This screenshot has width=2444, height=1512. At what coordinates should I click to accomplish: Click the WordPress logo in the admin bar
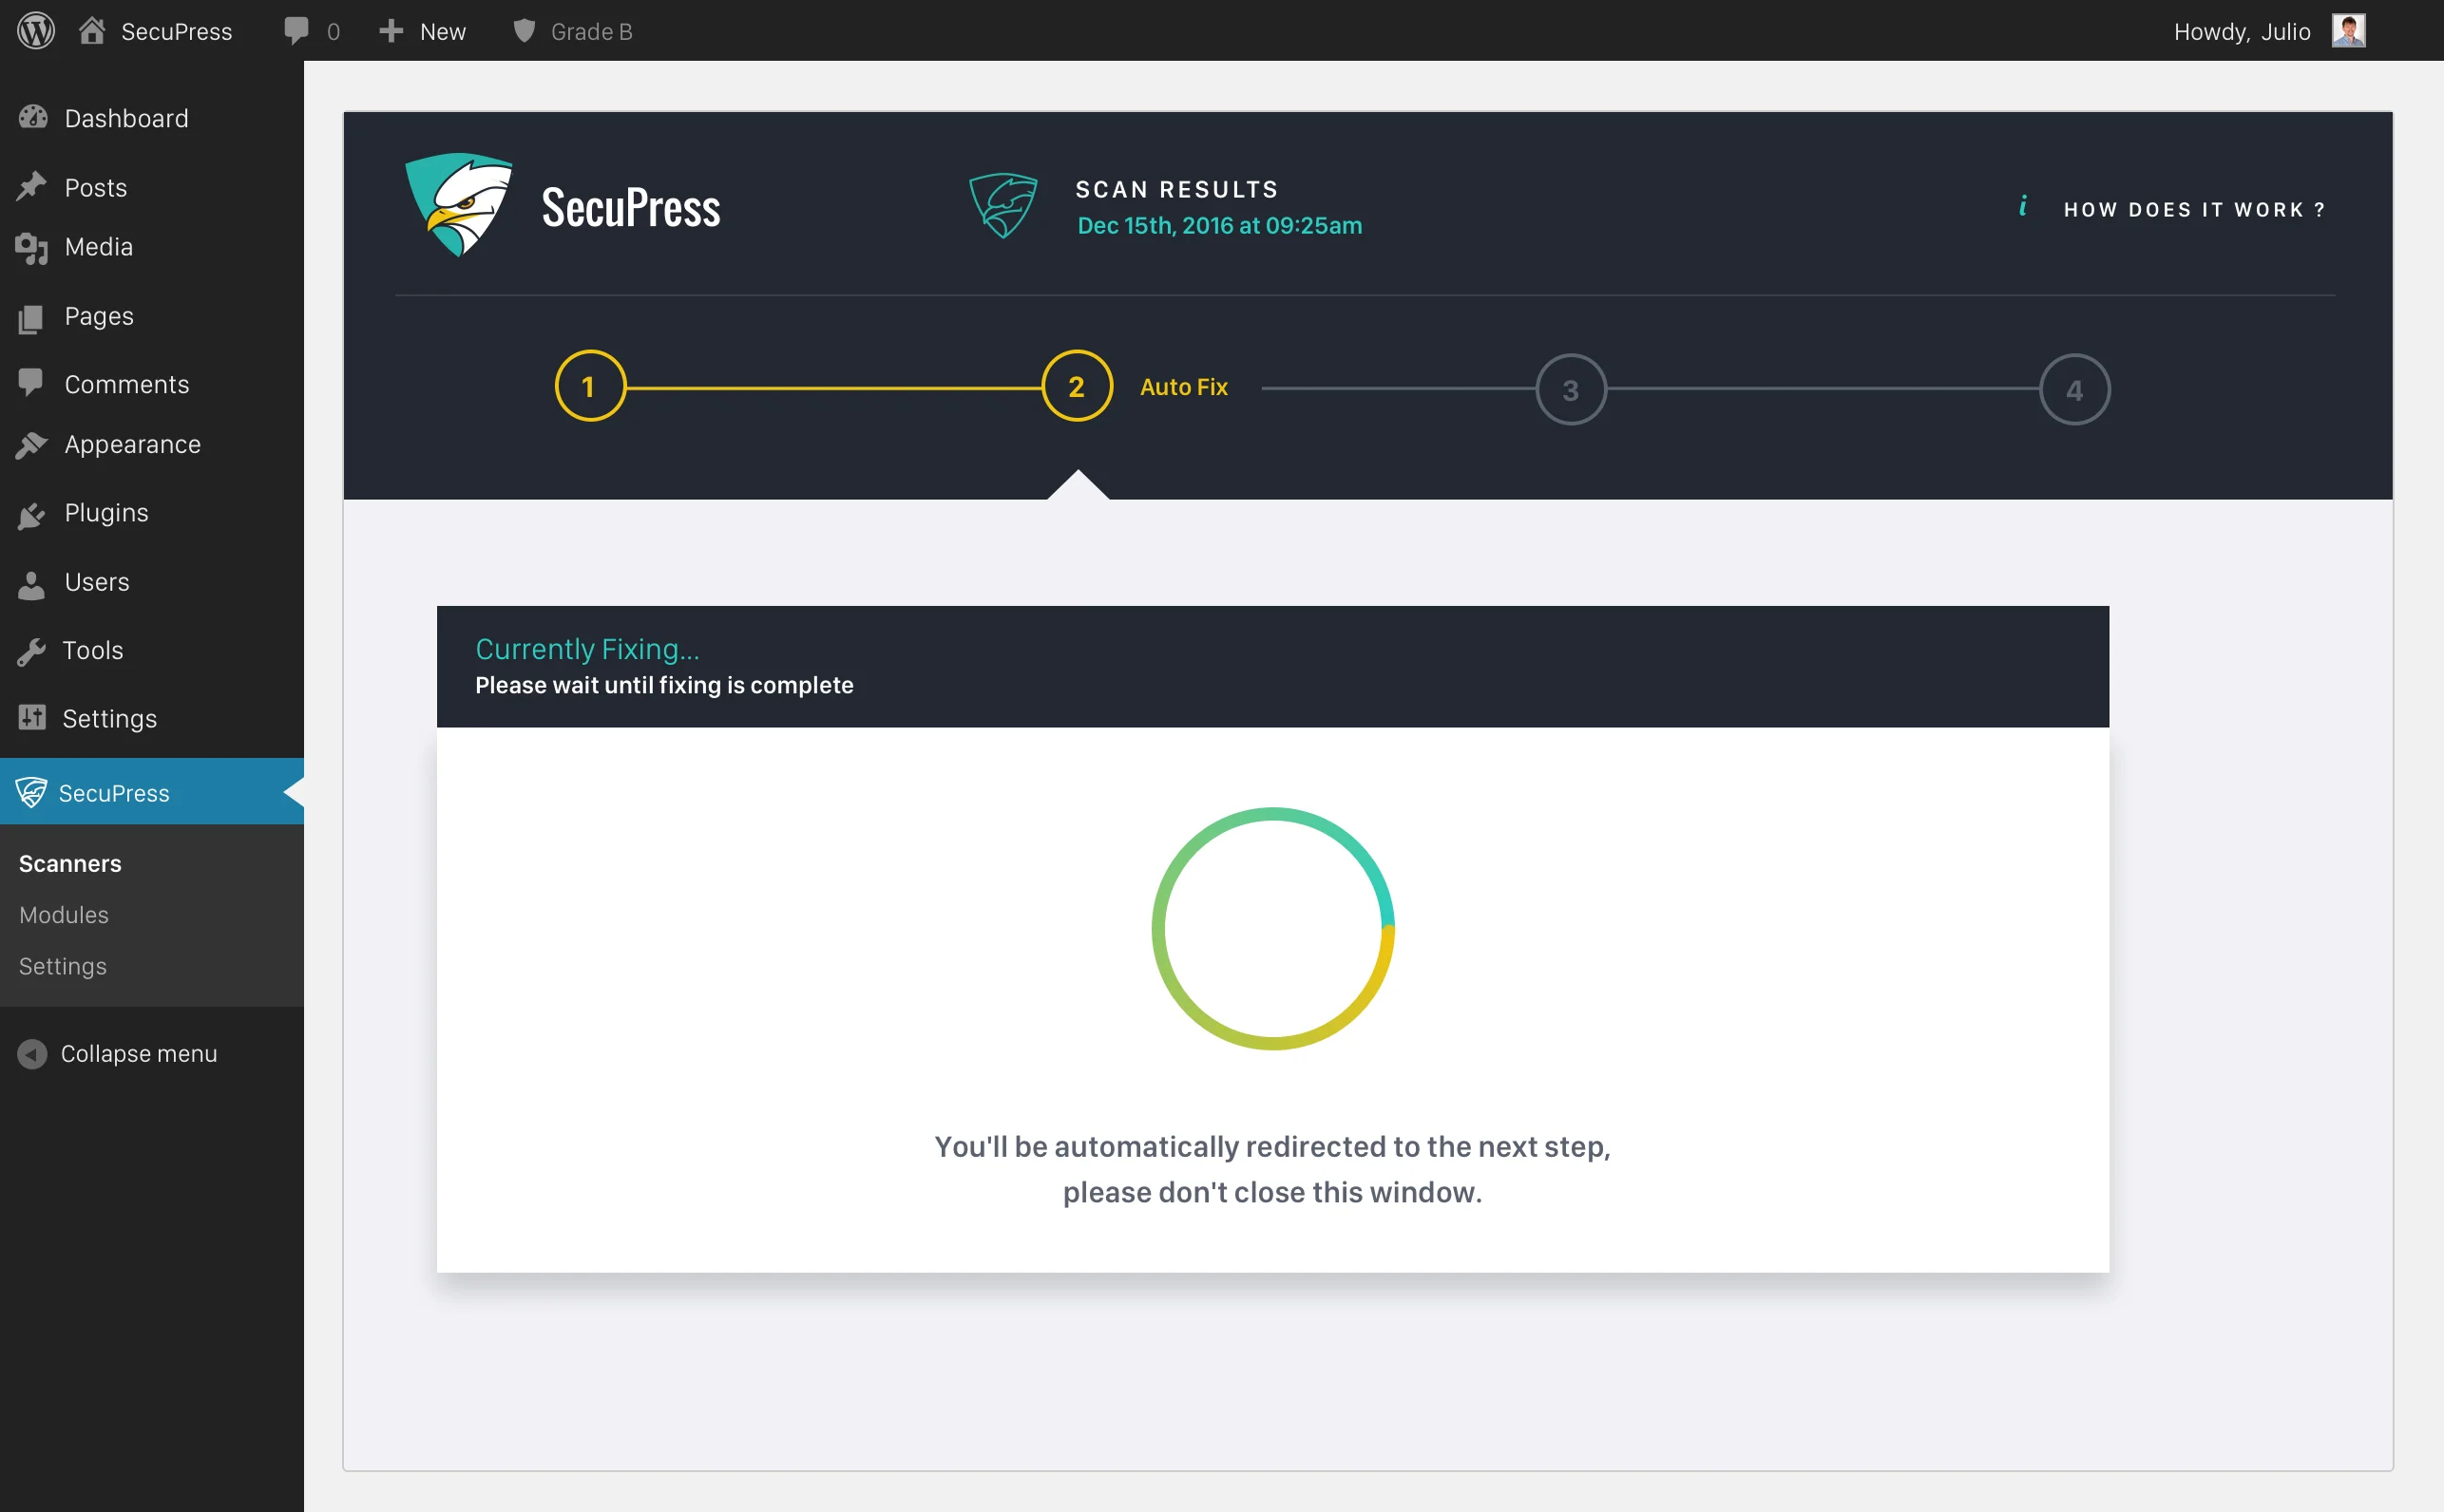tap(36, 30)
